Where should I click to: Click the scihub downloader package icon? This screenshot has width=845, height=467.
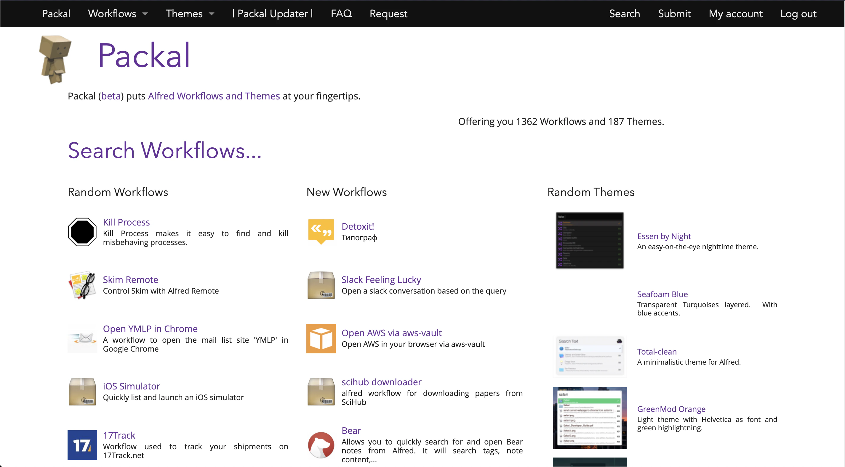pos(321,391)
